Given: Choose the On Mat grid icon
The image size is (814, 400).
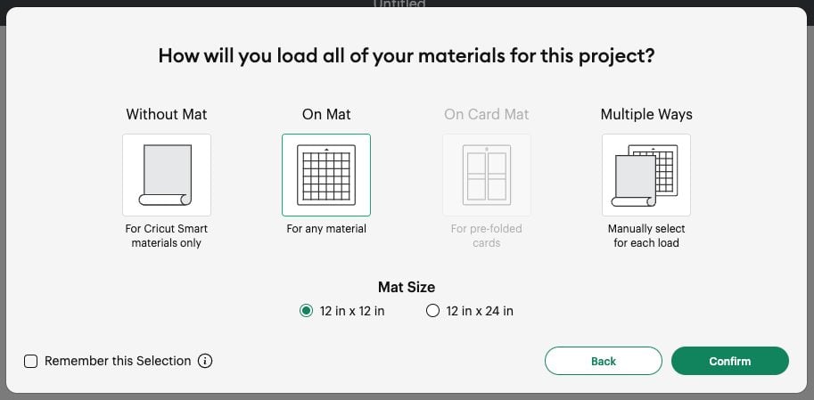Looking at the screenshot, I should click(326, 175).
